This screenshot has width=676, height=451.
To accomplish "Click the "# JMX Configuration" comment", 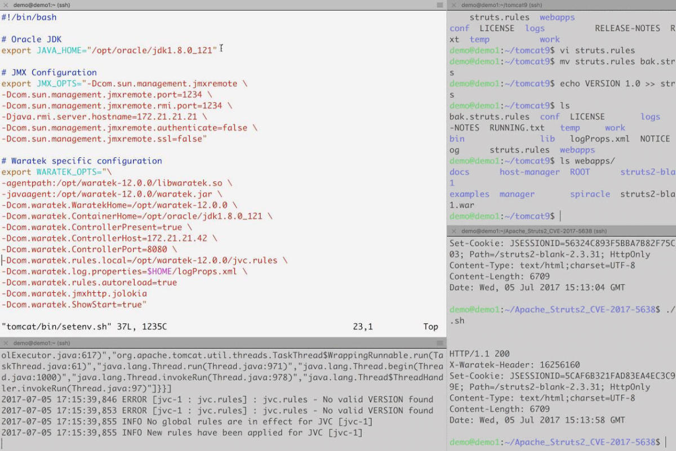I will click(49, 73).
